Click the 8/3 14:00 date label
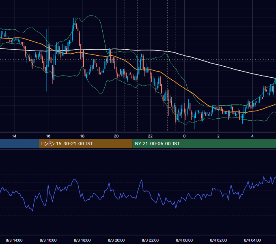Screen dimensions: 276x244 pos(14,240)
